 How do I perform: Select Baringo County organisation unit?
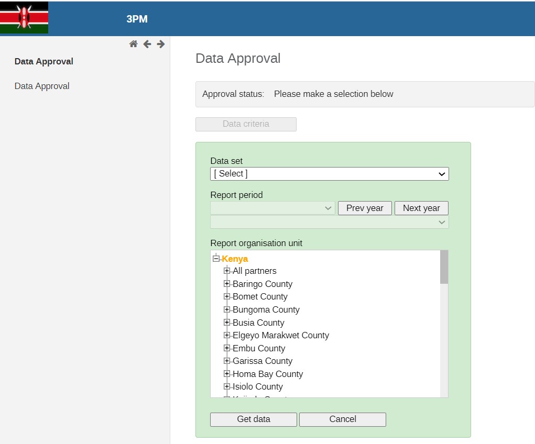(x=263, y=284)
